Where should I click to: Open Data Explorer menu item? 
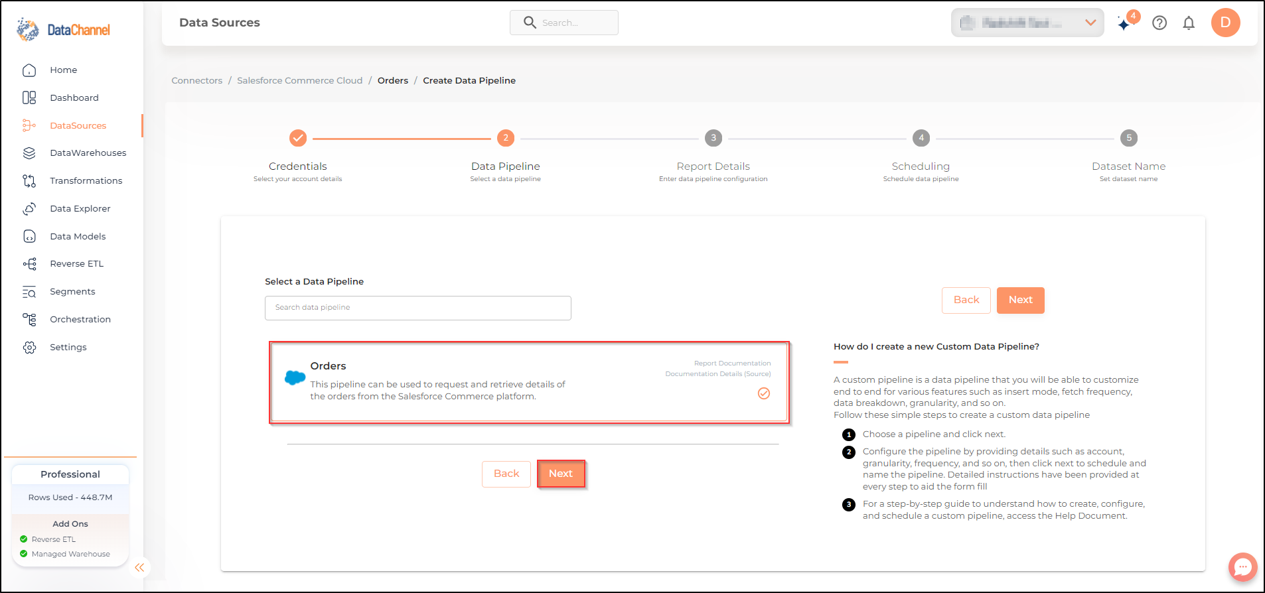[80, 208]
